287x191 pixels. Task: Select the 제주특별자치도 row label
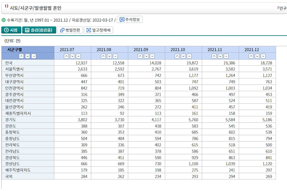(18, 170)
